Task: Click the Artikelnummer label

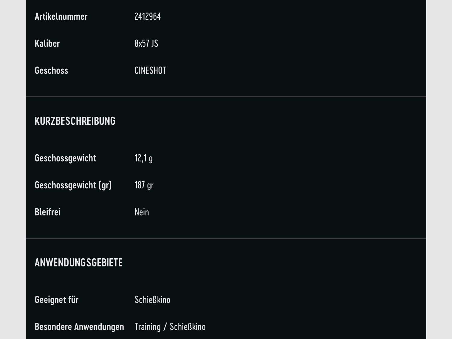Action: point(61,16)
